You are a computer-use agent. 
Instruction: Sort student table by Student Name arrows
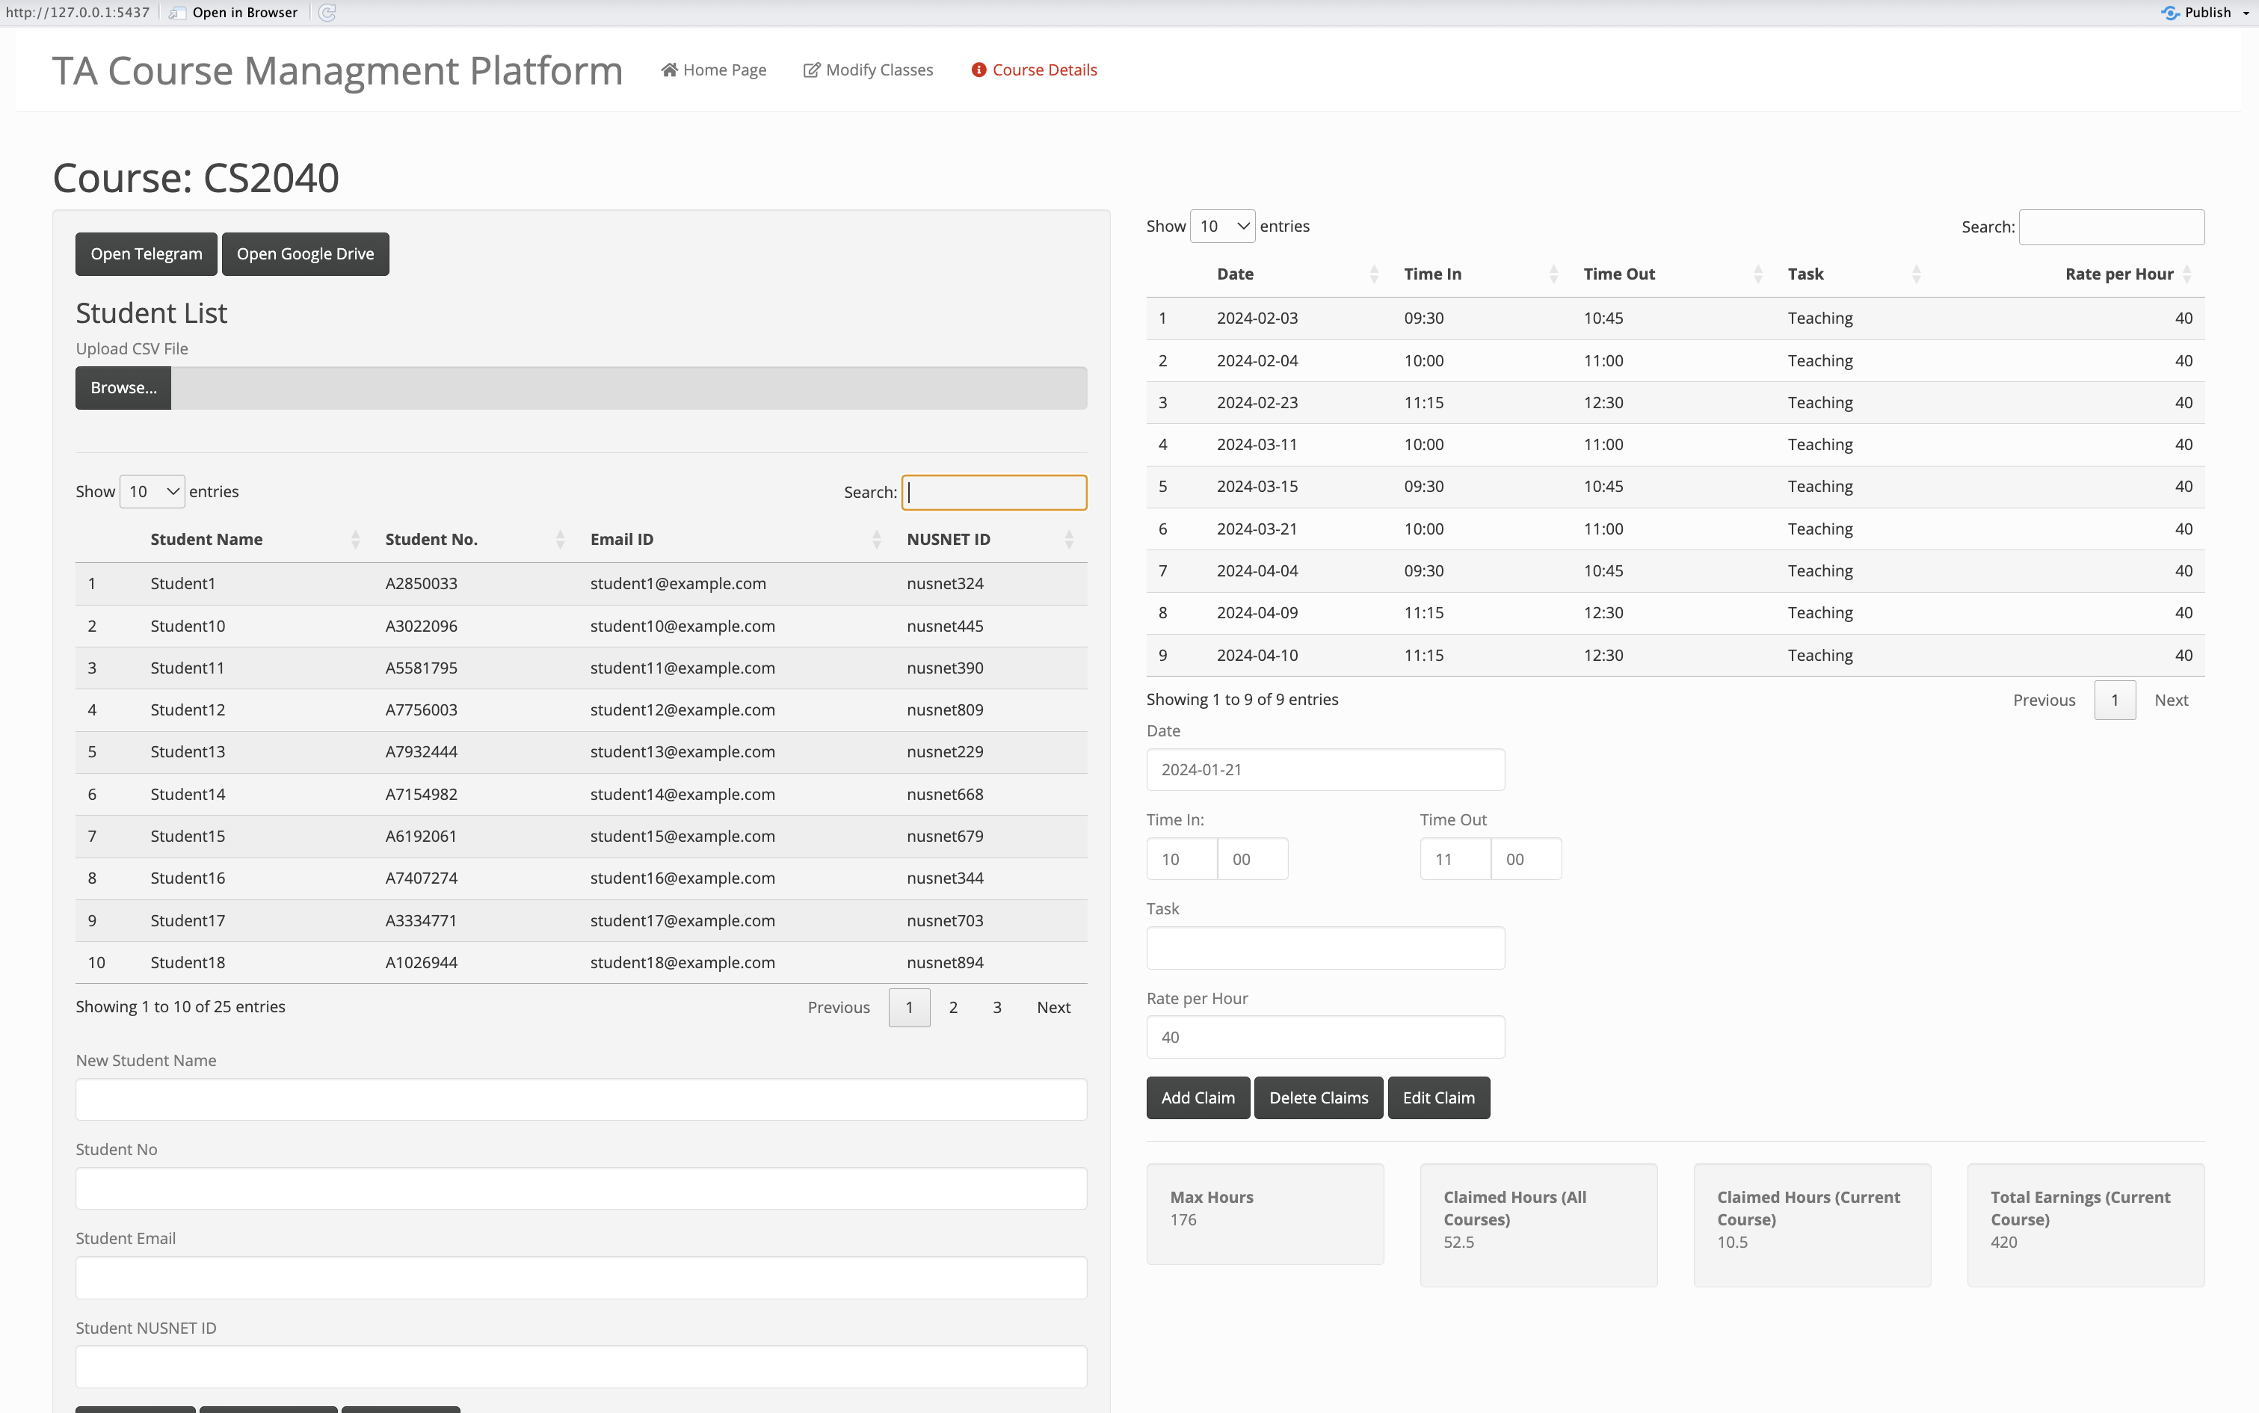tap(355, 539)
